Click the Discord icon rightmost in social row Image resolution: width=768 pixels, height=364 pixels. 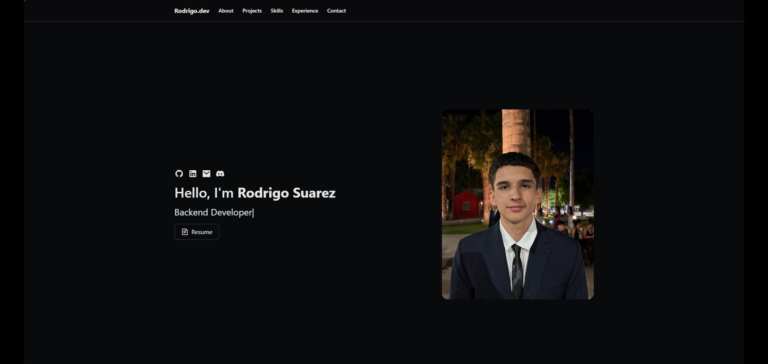pos(220,174)
